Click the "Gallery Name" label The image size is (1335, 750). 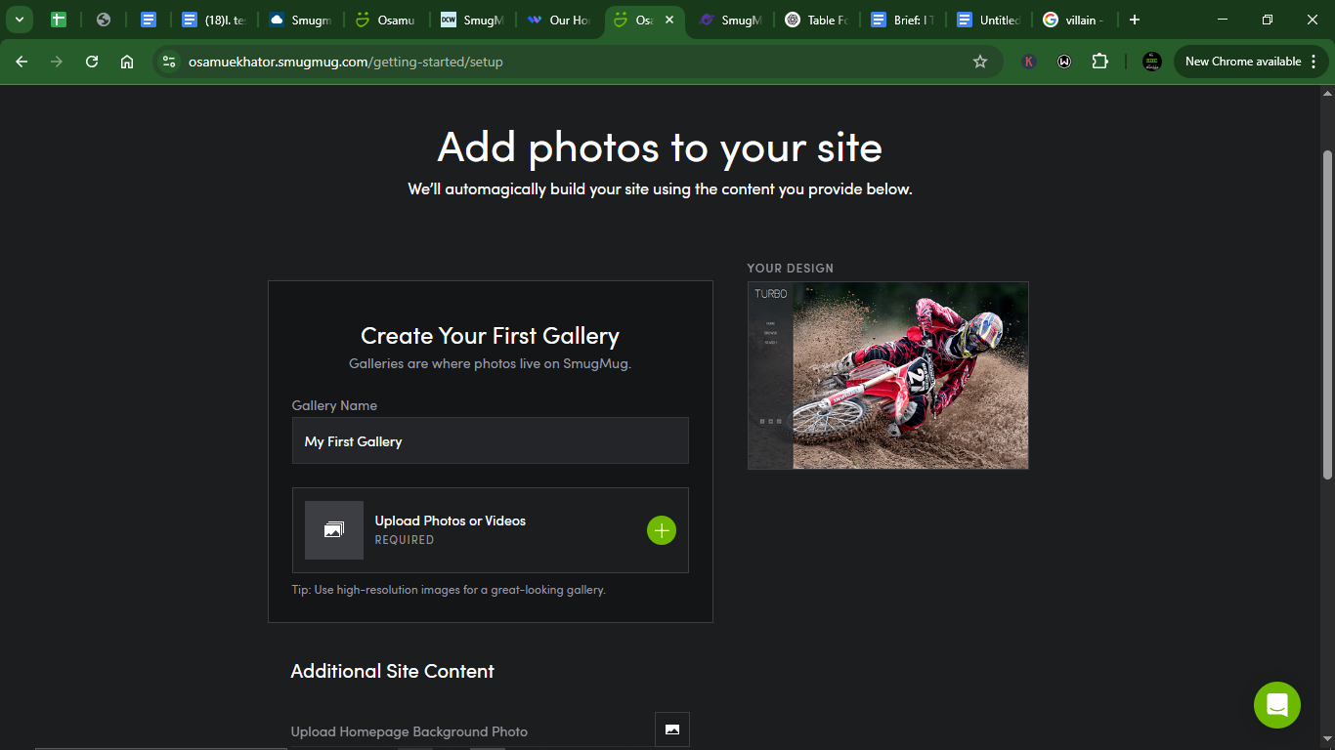[x=334, y=405]
